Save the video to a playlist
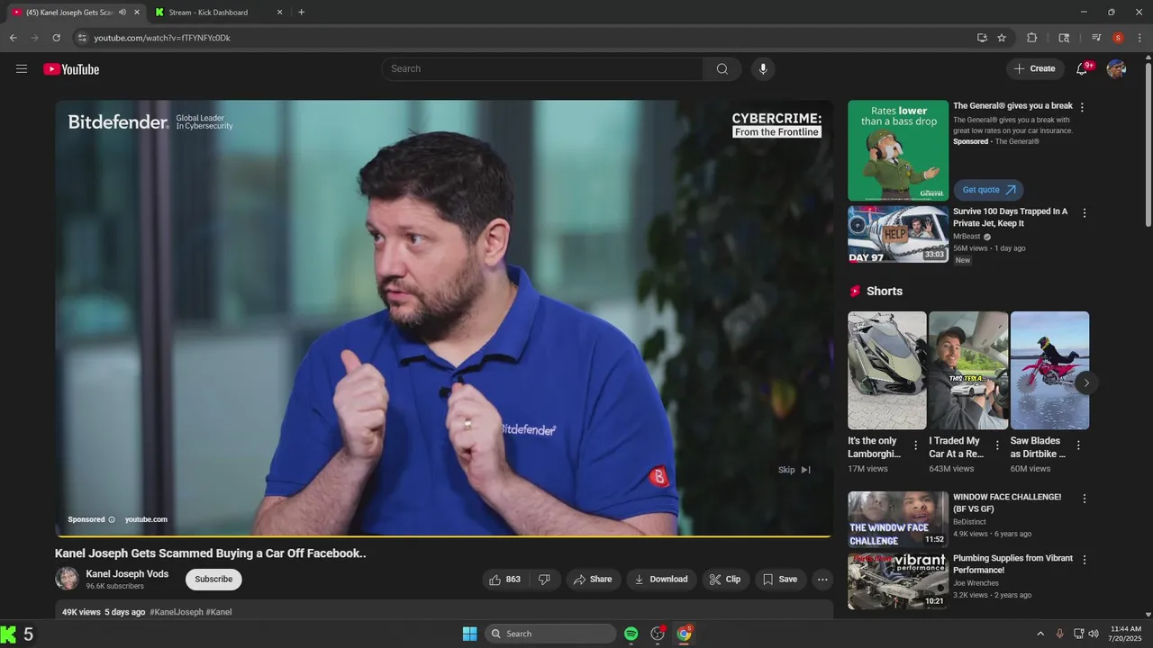The image size is (1153, 648). 780,580
